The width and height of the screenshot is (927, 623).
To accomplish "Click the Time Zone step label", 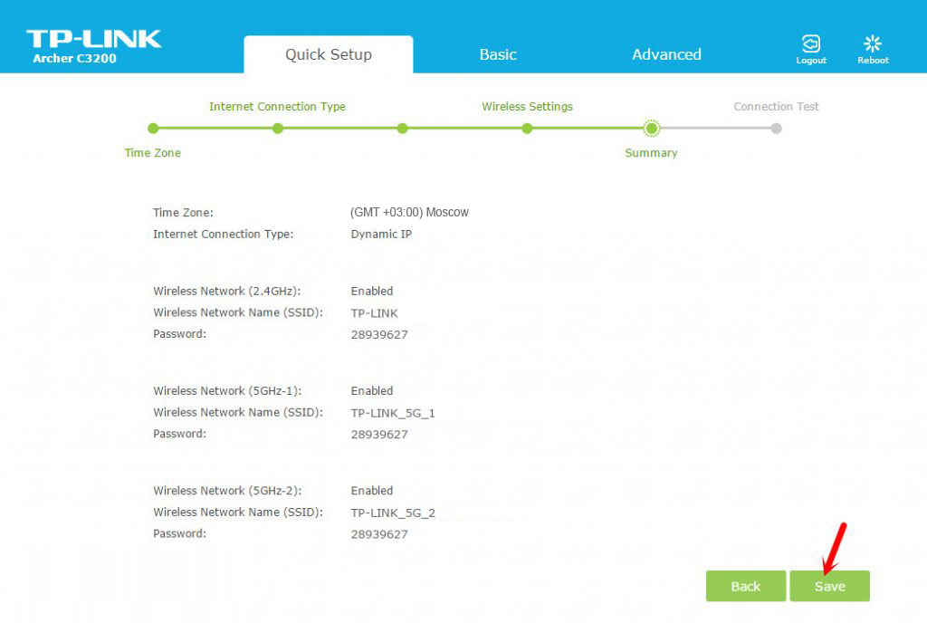I will [152, 152].
